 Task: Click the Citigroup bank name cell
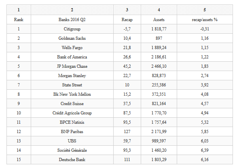72,29
